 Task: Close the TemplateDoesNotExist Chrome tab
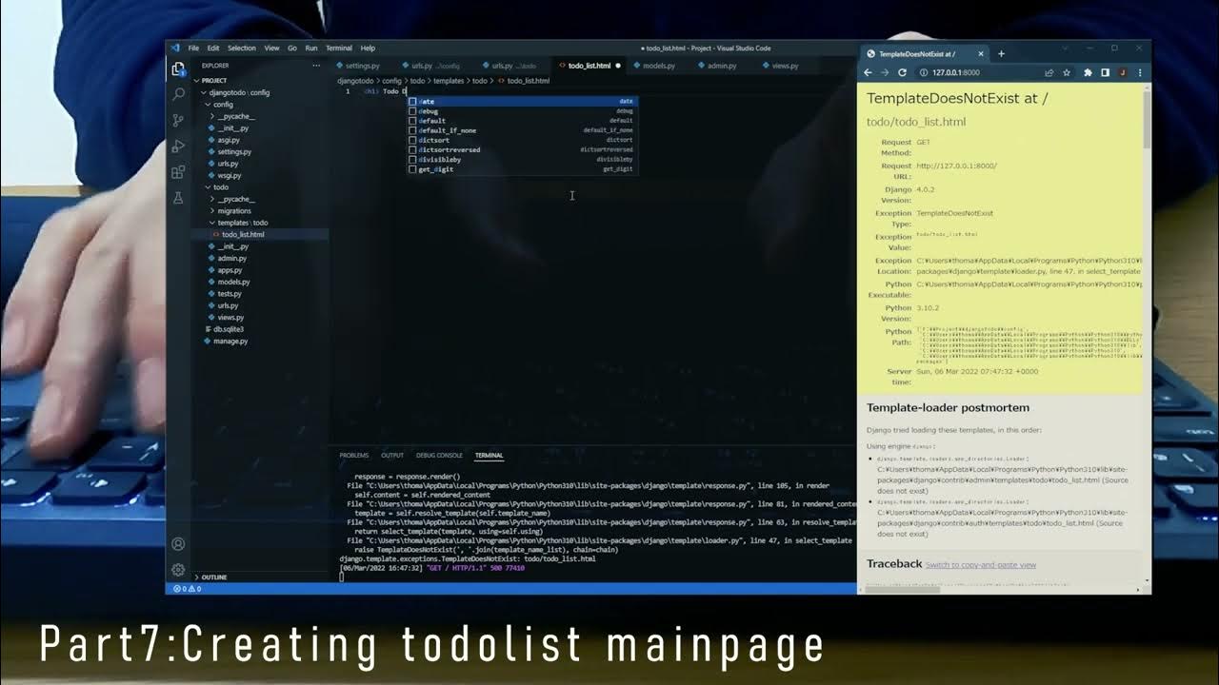tap(981, 54)
